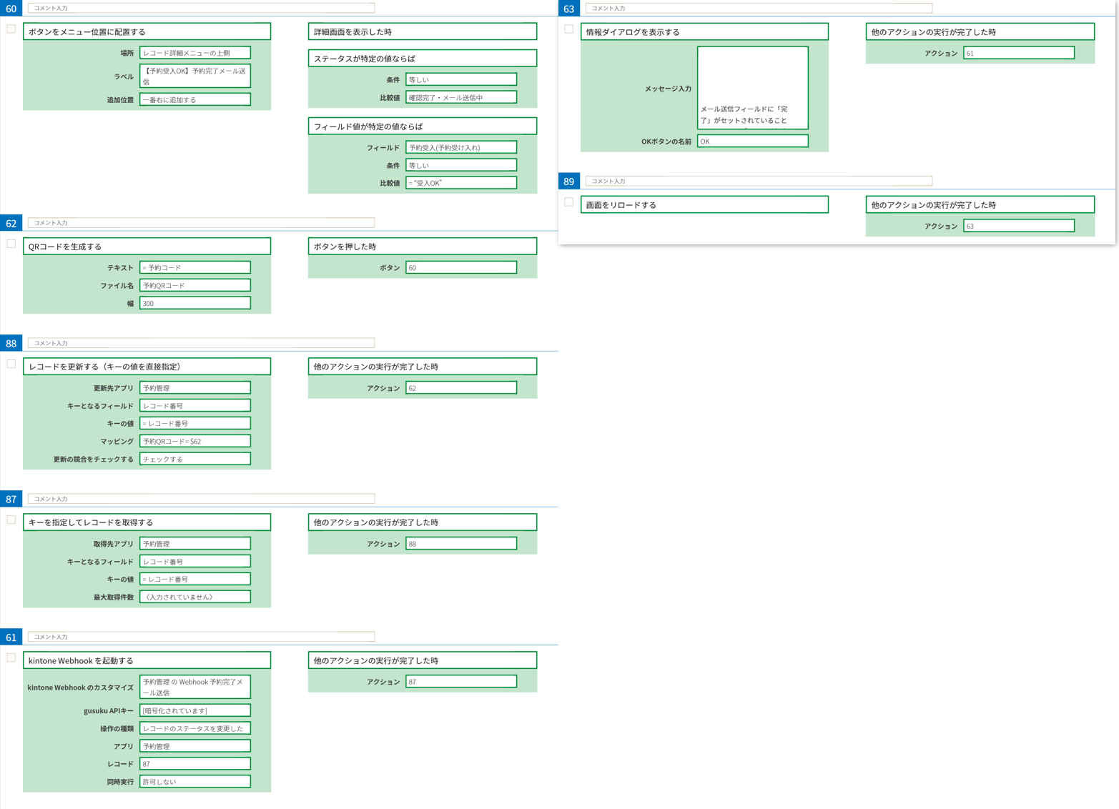Screen dimensions: 1119x809
Task: Click the blue number badge 60
Action: point(11,9)
